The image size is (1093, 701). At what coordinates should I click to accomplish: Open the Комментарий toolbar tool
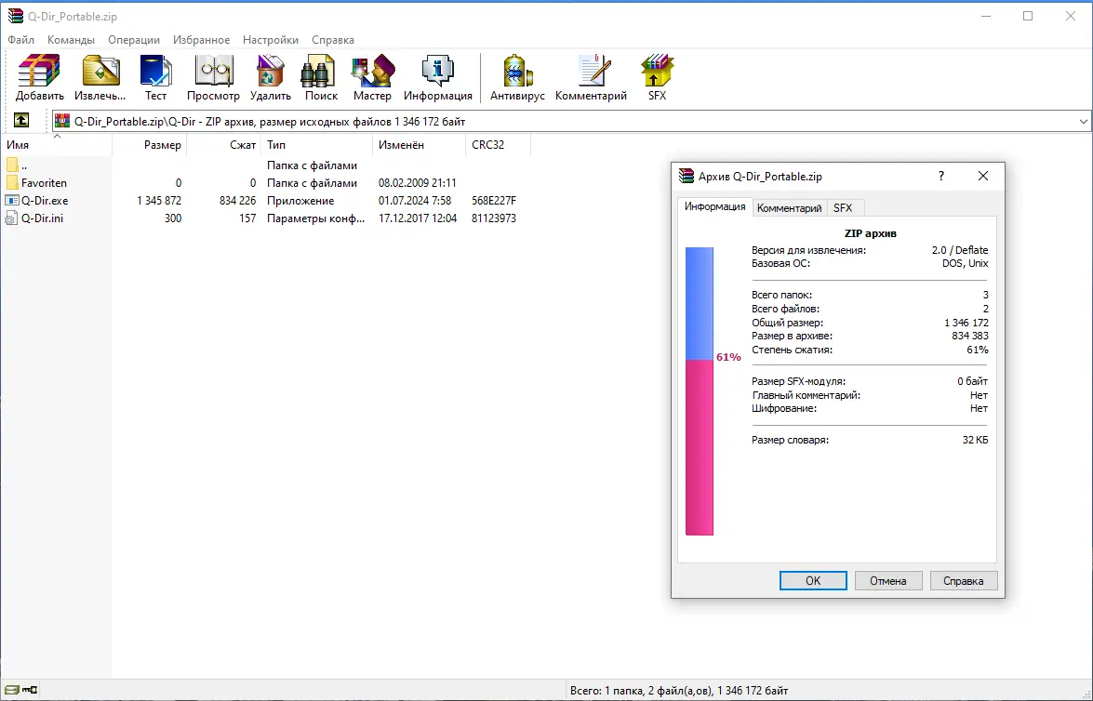pos(591,77)
